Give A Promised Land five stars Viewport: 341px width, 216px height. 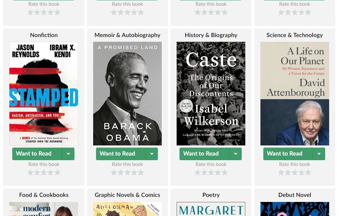point(141,173)
